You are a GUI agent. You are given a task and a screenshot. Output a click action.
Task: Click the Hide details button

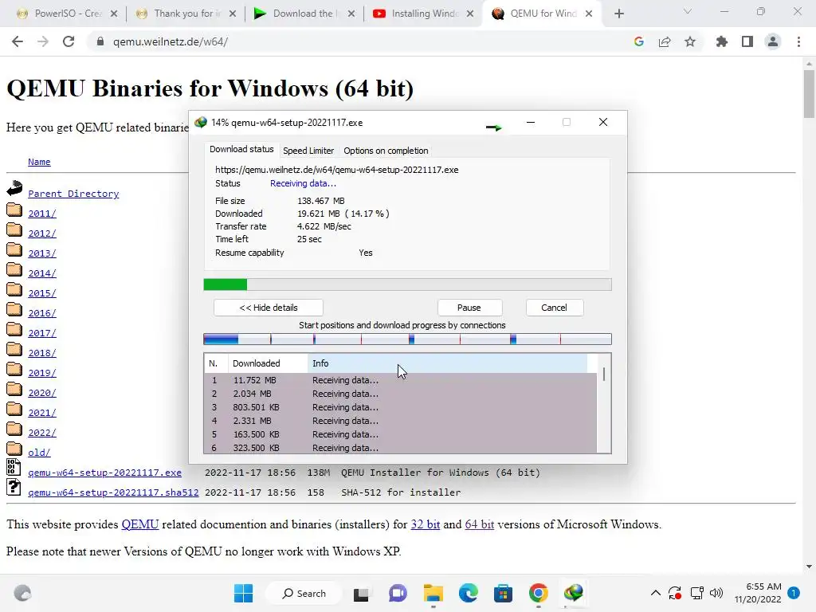(269, 308)
